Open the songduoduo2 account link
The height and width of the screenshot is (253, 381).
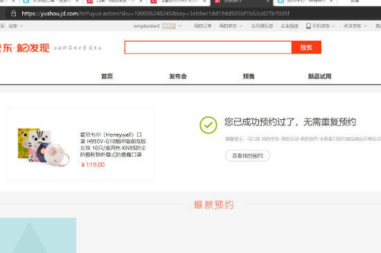[x=147, y=26]
